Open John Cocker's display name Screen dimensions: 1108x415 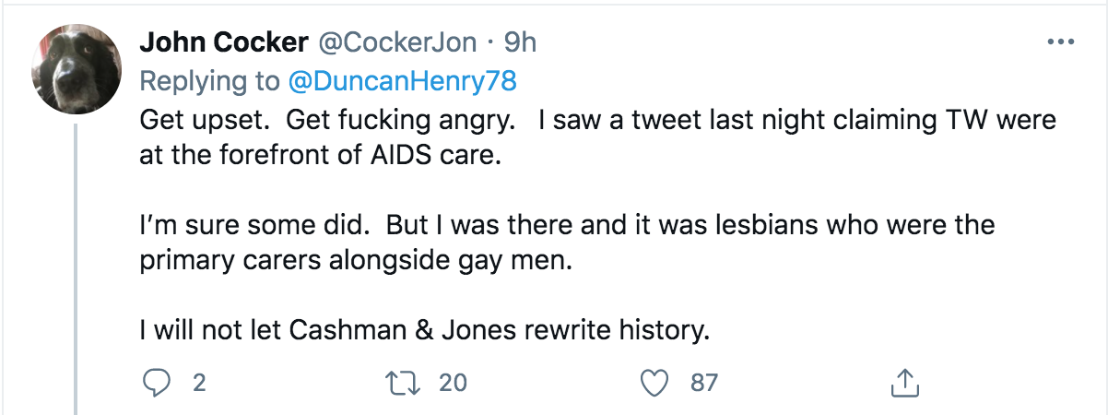coord(224,42)
